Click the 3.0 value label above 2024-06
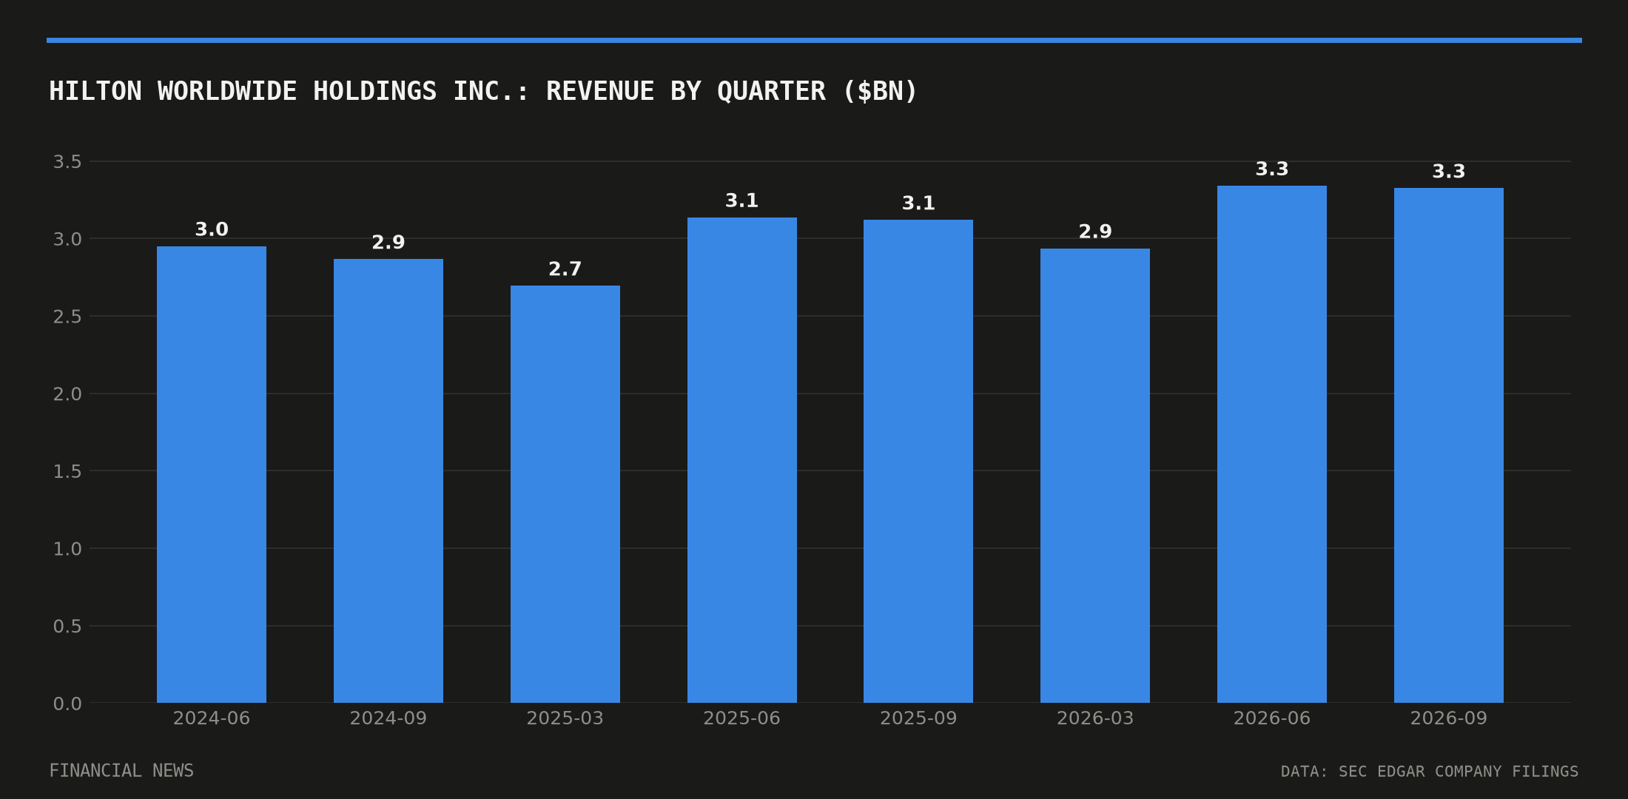 click(212, 230)
